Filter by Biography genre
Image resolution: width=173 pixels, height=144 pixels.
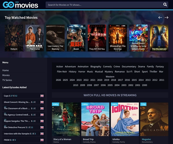pyautogui.click(x=96, y=67)
